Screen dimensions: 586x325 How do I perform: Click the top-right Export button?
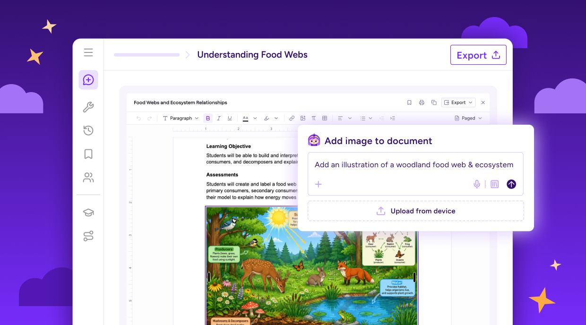pyautogui.click(x=478, y=55)
